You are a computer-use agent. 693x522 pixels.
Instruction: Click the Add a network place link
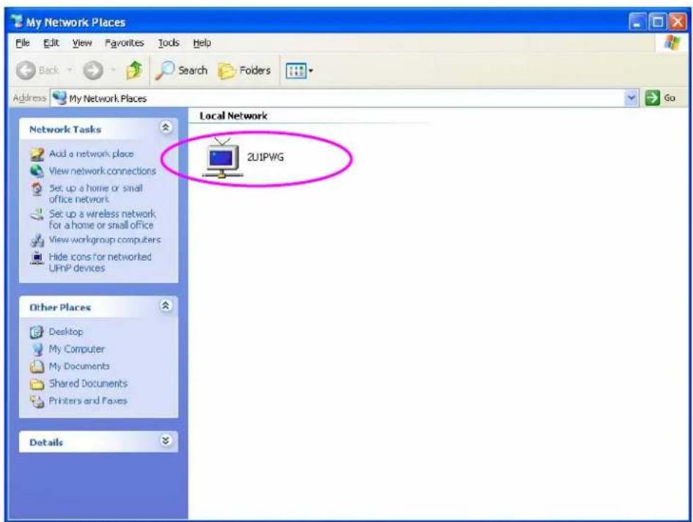tap(92, 154)
